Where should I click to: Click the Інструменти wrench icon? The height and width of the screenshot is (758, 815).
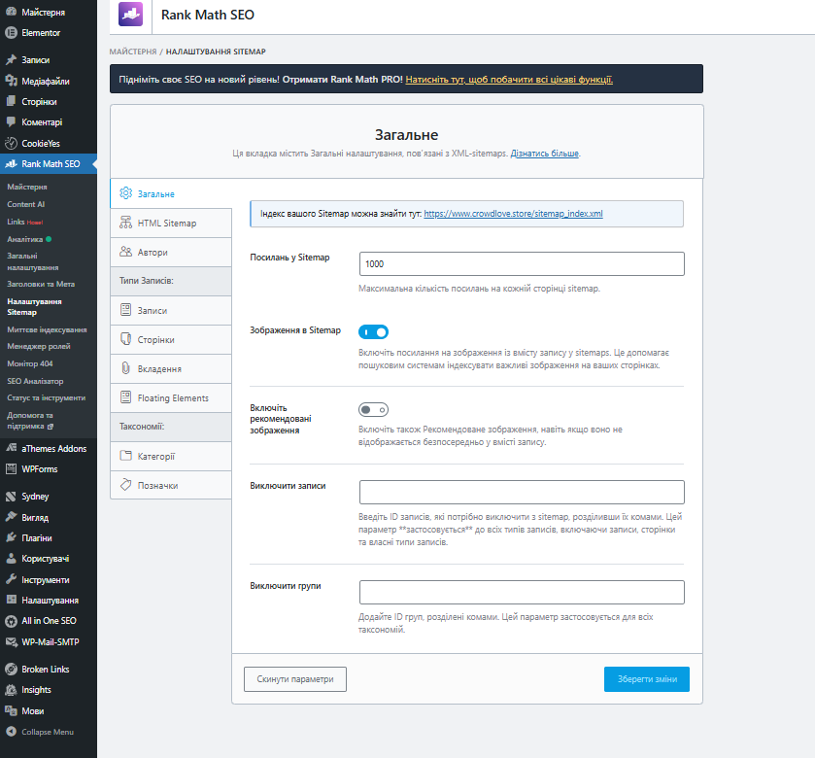pos(11,579)
